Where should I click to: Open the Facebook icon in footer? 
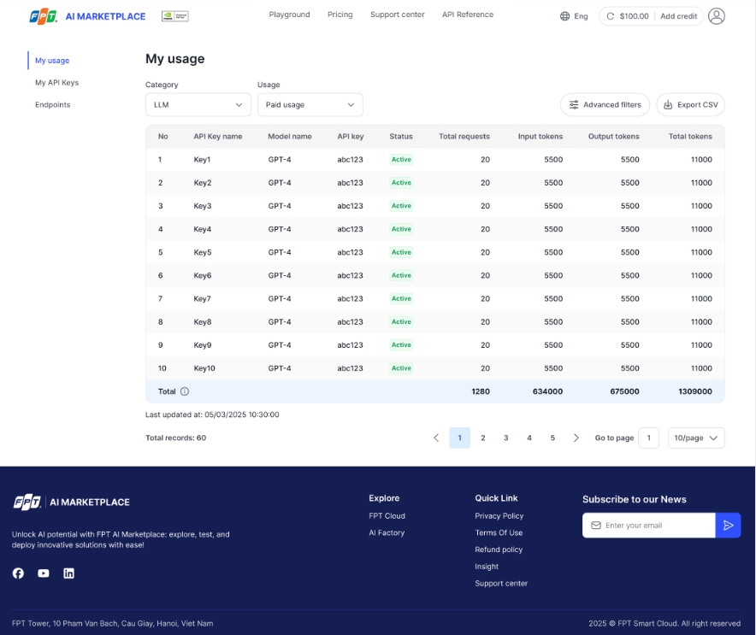(18, 573)
